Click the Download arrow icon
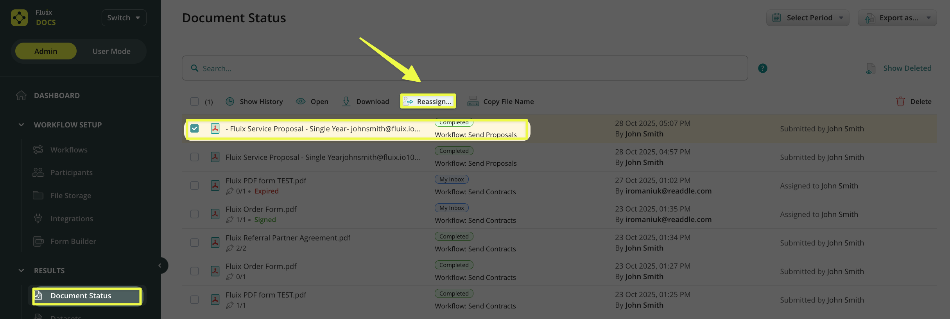 tap(346, 102)
